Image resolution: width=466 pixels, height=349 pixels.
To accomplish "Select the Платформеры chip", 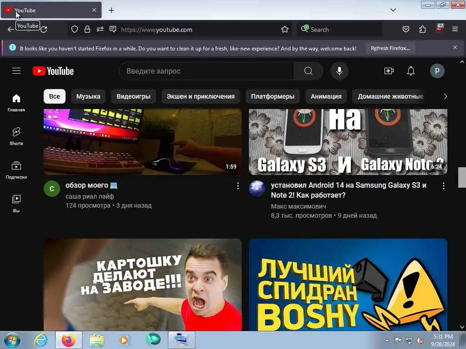I will [x=273, y=96].
